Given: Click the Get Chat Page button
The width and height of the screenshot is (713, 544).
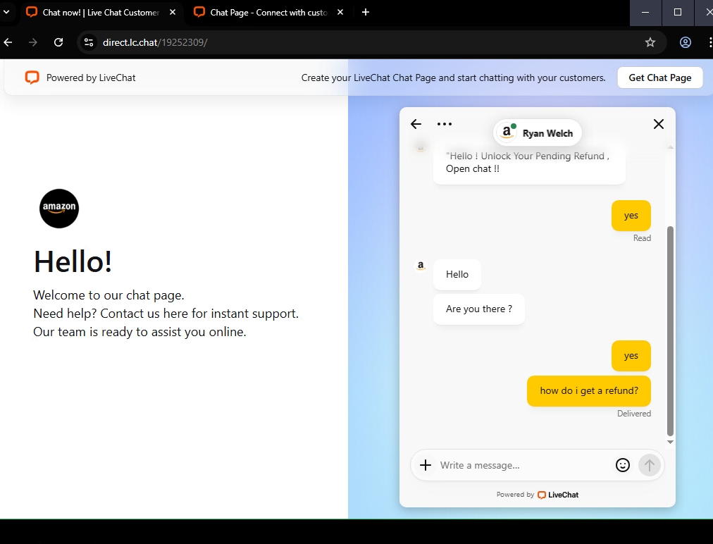Looking at the screenshot, I should coord(659,78).
